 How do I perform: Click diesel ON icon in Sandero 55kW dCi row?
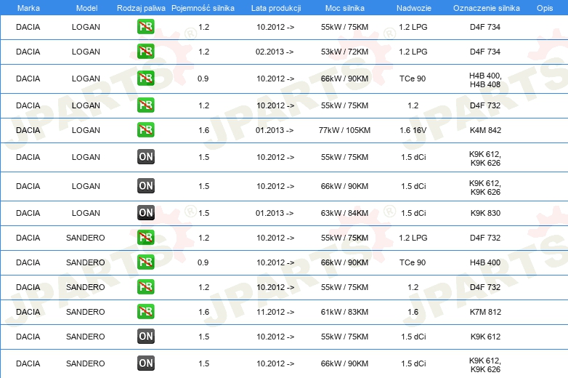[x=145, y=337]
